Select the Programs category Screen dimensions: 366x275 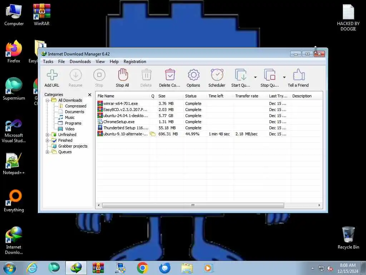(x=73, y=123)
